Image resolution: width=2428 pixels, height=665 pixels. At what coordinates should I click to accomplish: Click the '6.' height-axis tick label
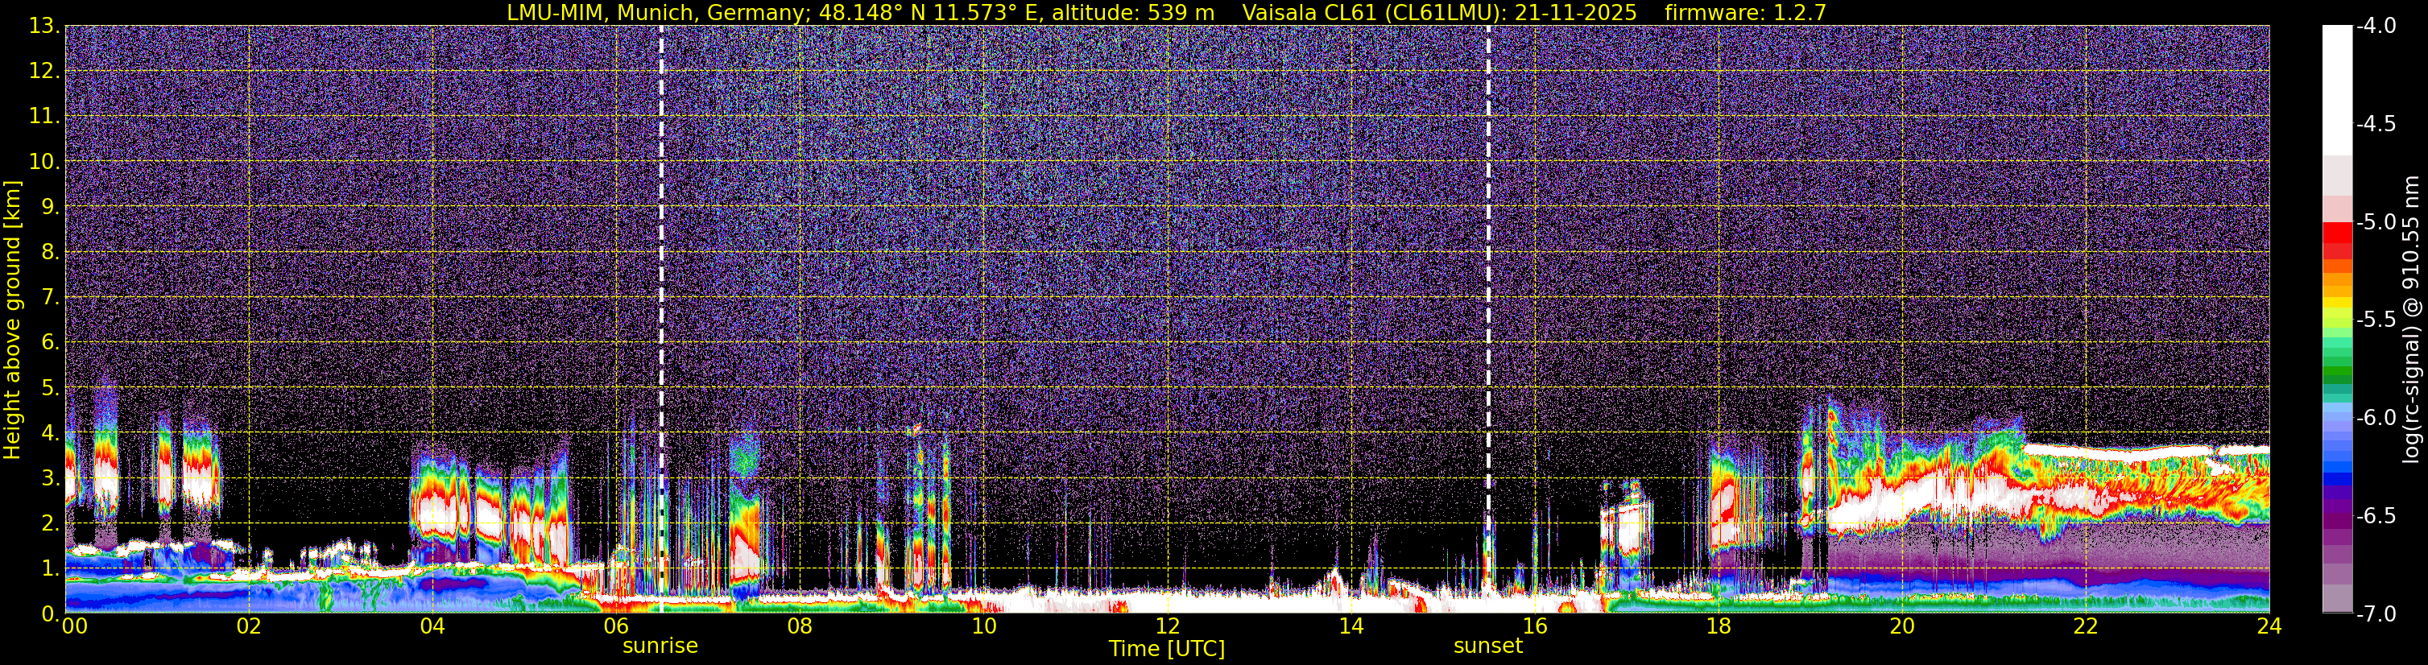tap(50, 343)
